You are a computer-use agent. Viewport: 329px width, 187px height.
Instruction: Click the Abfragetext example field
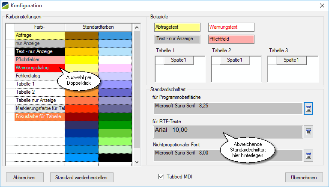177,27
